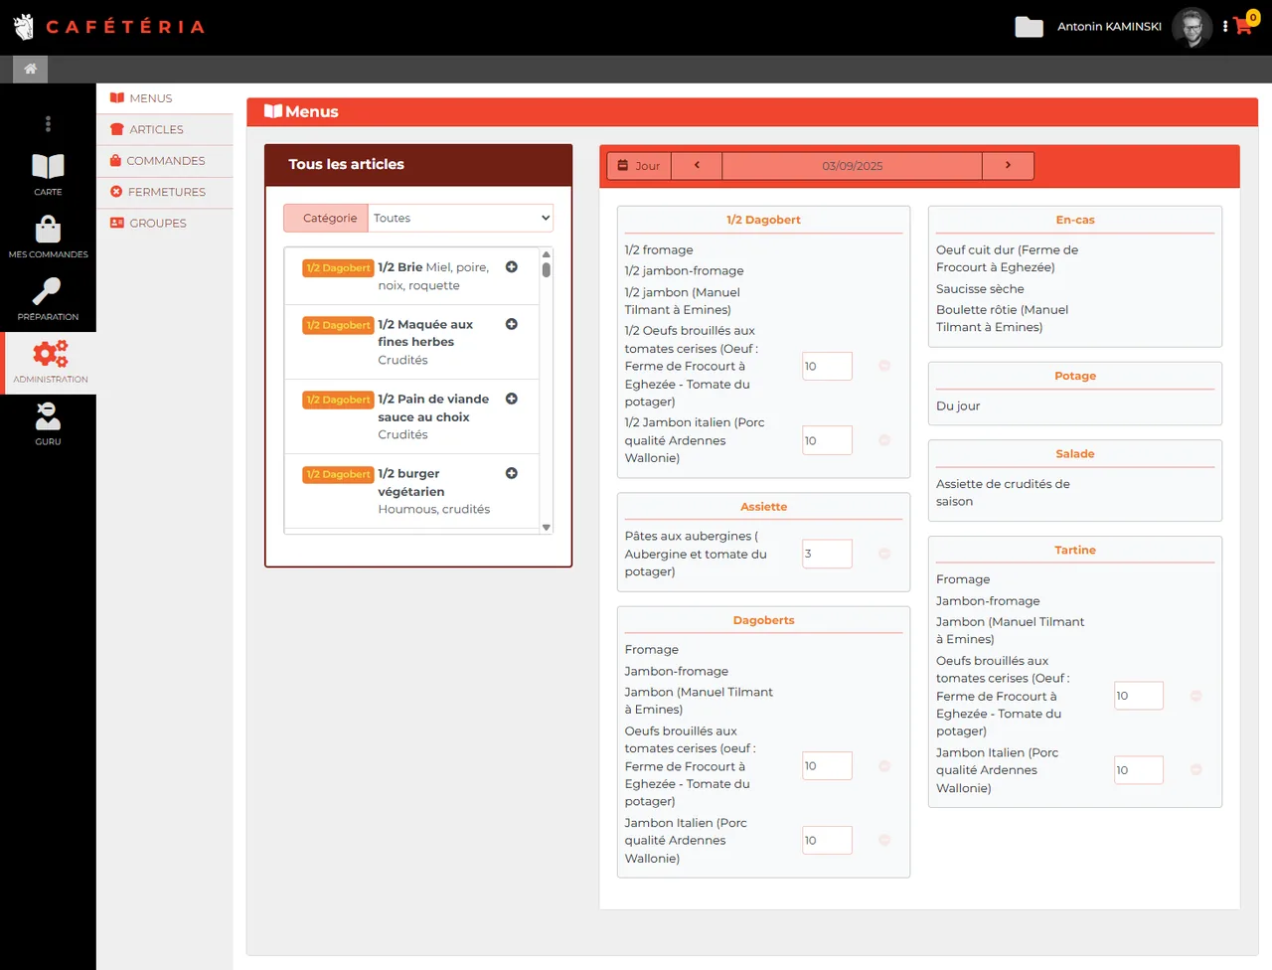
Task: Open the Guru section
Action: coord(48,424)
